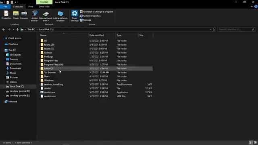The width and height of the screenshot is (258, 145).
Task: Refresh the current folder view
Action: [214, 29]
